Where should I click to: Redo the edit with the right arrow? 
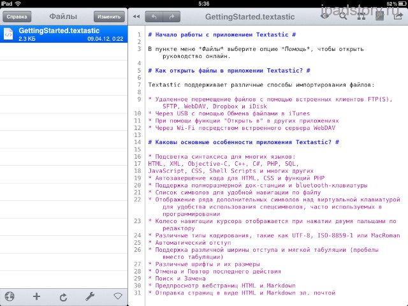[171, 17]
